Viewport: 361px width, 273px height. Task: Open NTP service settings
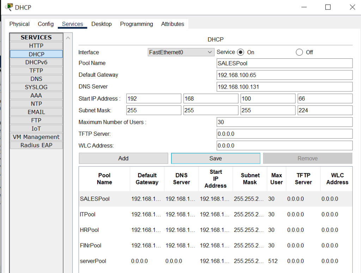coord(36,104)
